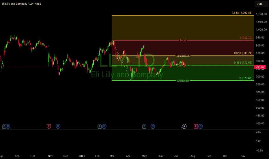Click the 1,000.00 price scale label

(x=261, y=29)
